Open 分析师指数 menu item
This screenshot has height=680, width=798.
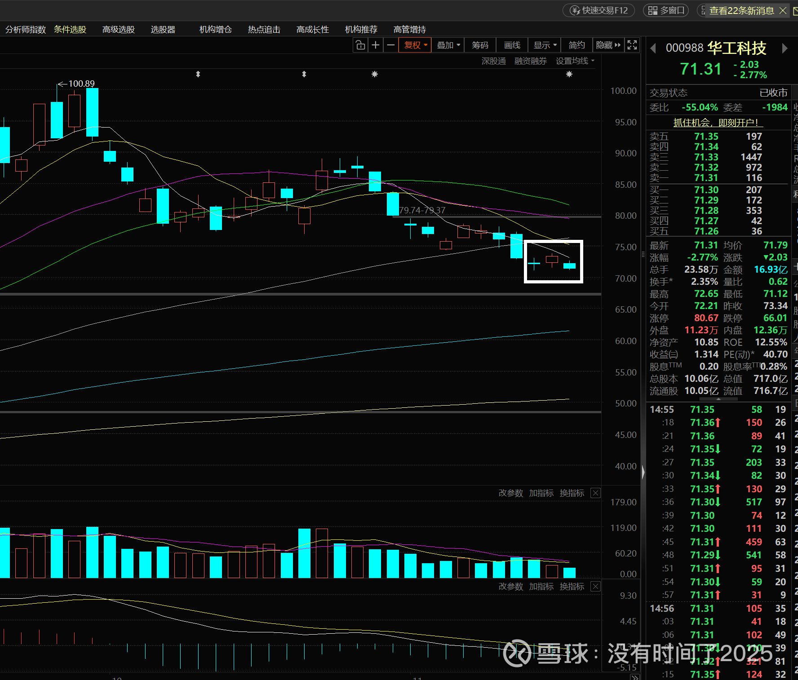pyautogui.click(x=26, y=30)
